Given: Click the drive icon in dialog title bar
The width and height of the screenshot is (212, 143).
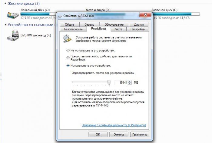Looking at the screenshot, I should (60, 16).
